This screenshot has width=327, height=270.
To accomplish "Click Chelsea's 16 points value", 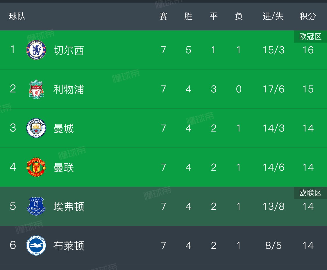I will pyautogui.click(x=308, y=50).
